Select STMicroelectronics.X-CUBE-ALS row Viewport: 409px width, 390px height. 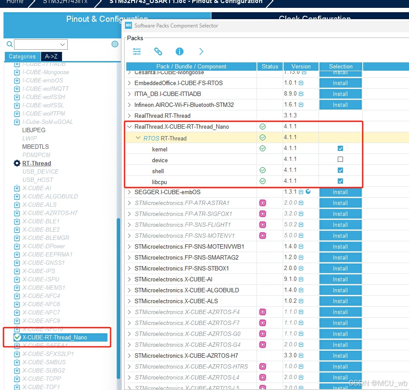click(x=177, y=301)
